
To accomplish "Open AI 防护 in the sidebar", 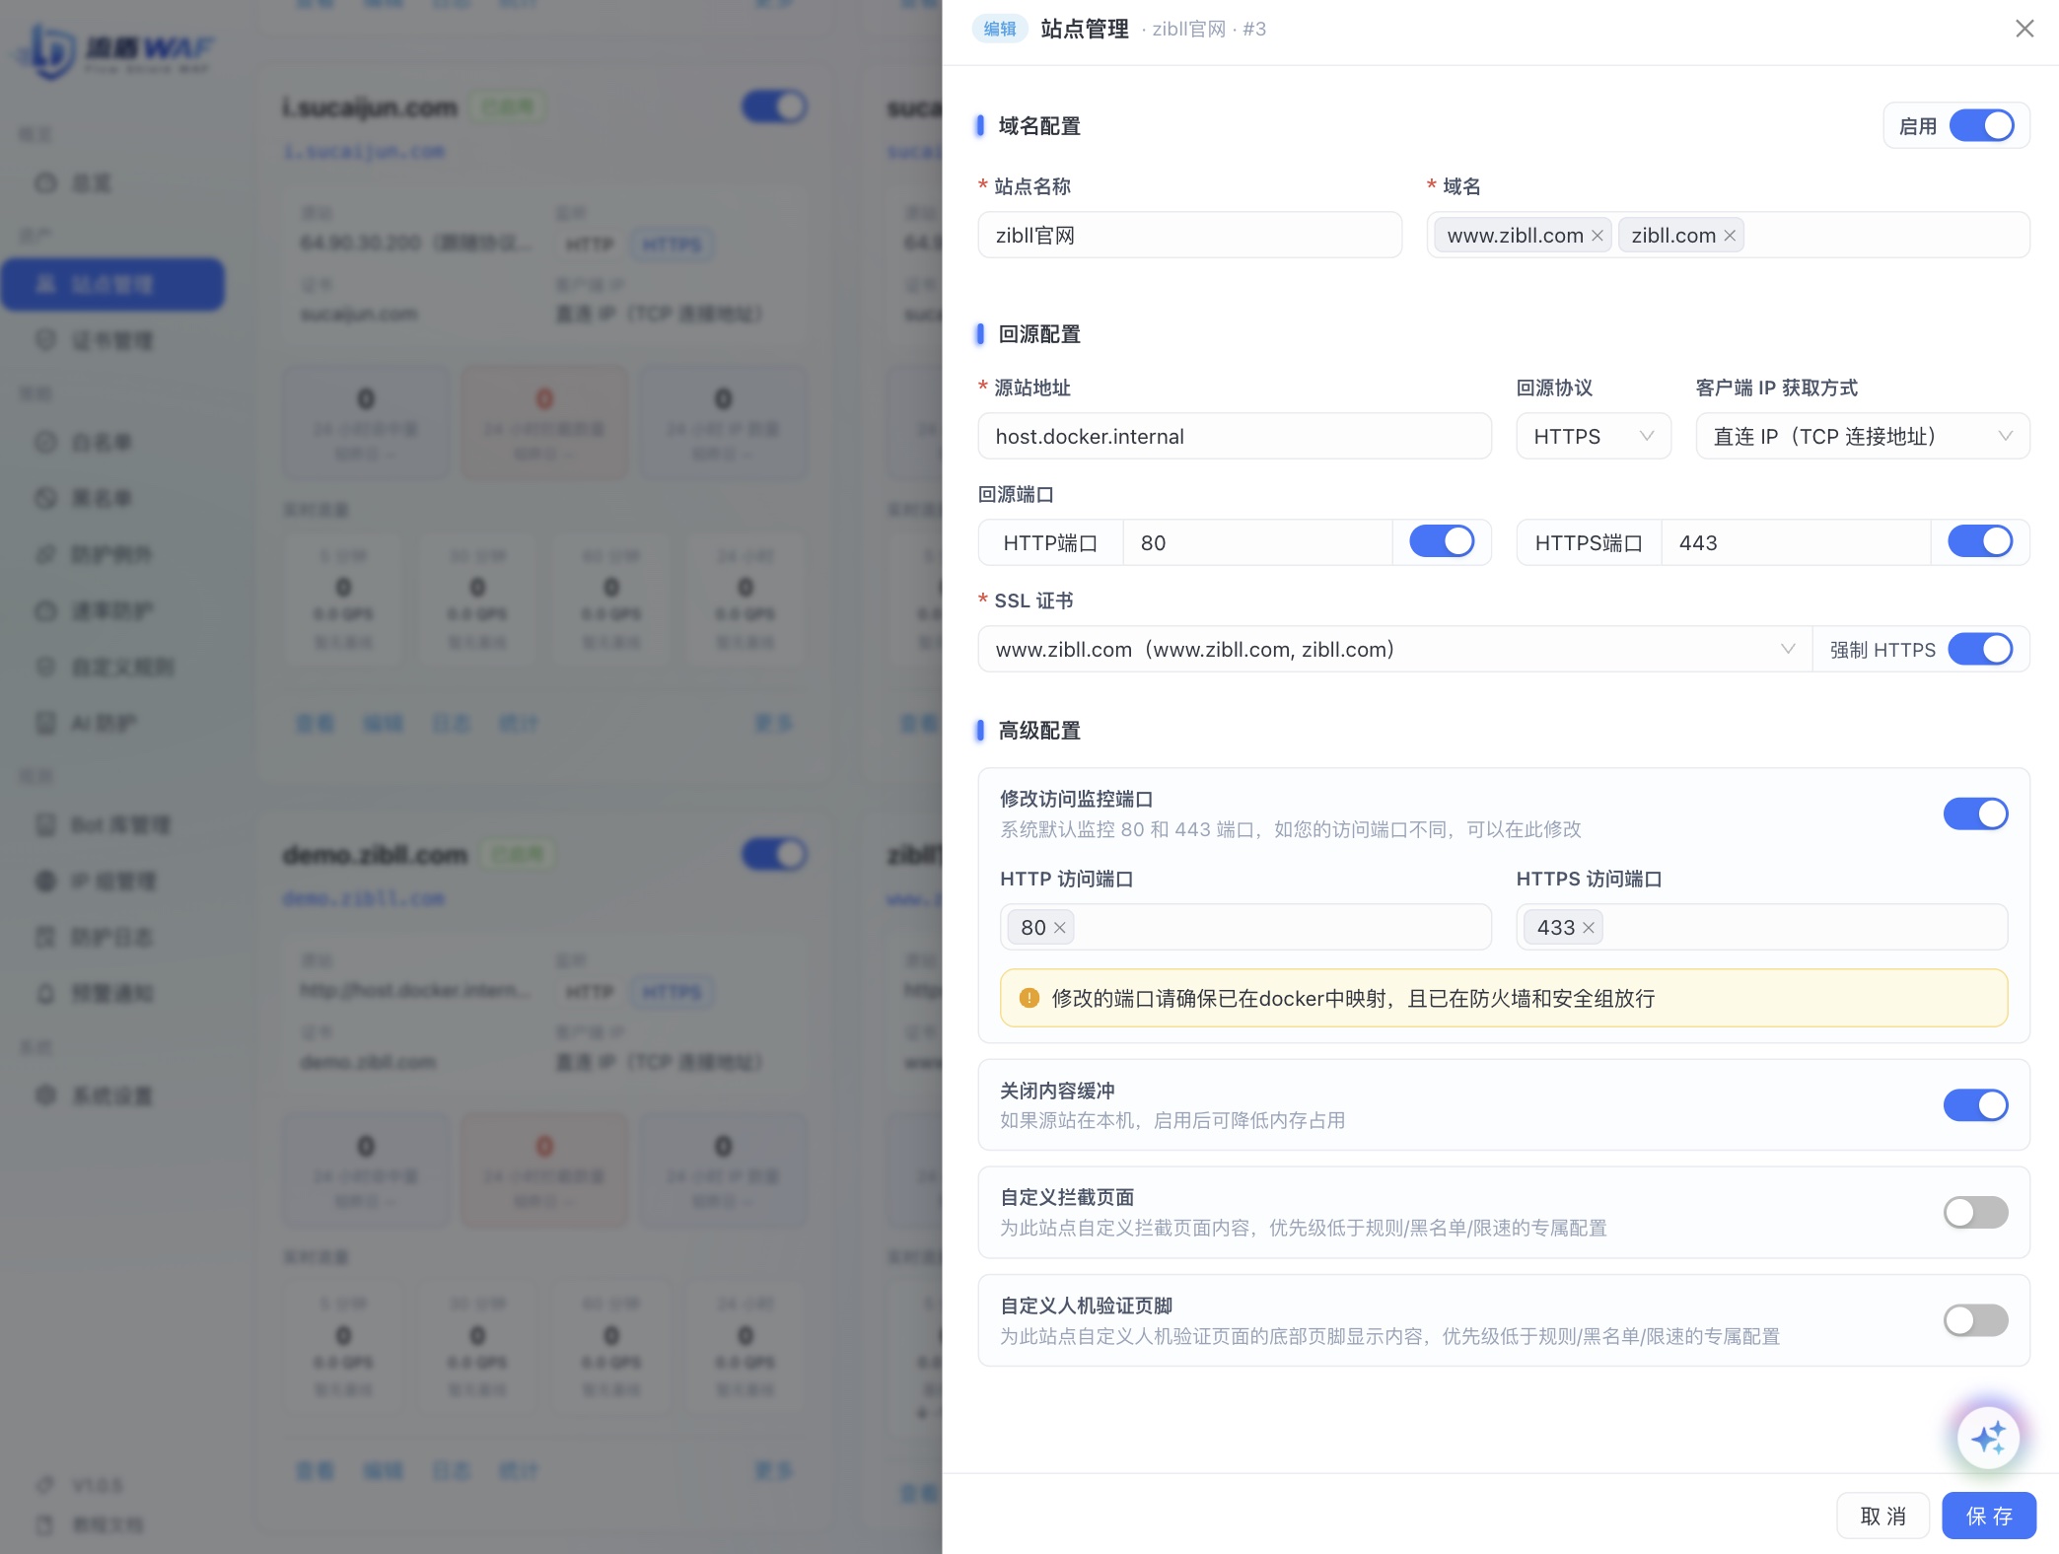I will [x=113, y=723].
